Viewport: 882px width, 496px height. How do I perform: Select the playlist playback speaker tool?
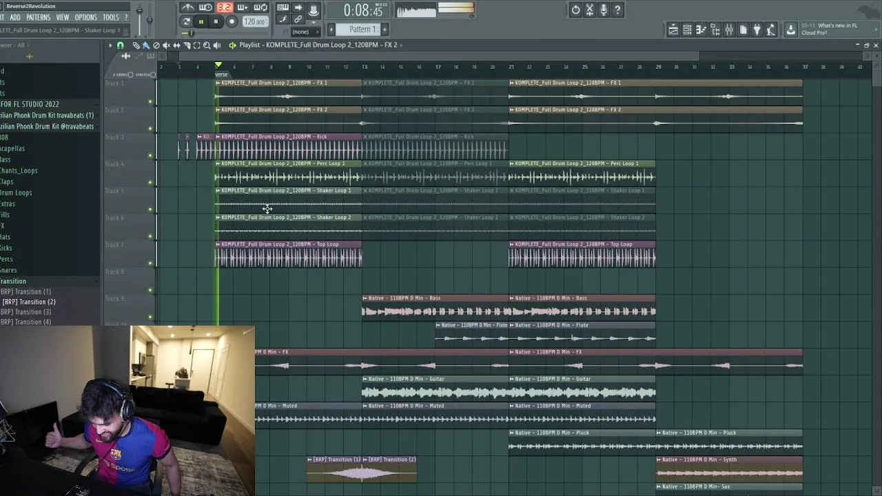coord(217,45)
